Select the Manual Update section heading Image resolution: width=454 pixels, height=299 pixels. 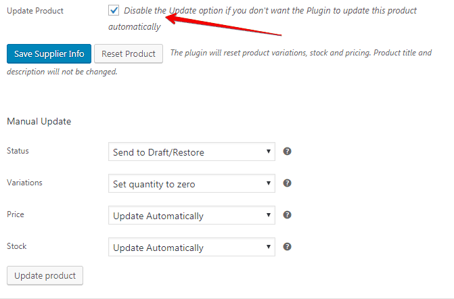coord(39,121)
